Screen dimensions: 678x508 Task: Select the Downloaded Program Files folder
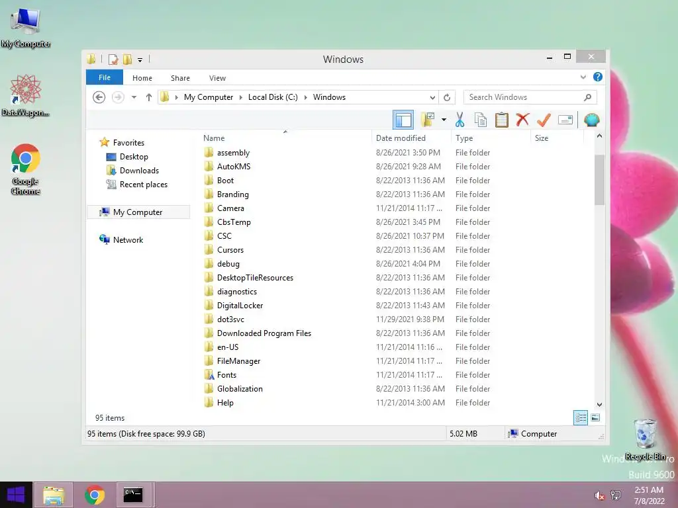(x=264, y=333)
